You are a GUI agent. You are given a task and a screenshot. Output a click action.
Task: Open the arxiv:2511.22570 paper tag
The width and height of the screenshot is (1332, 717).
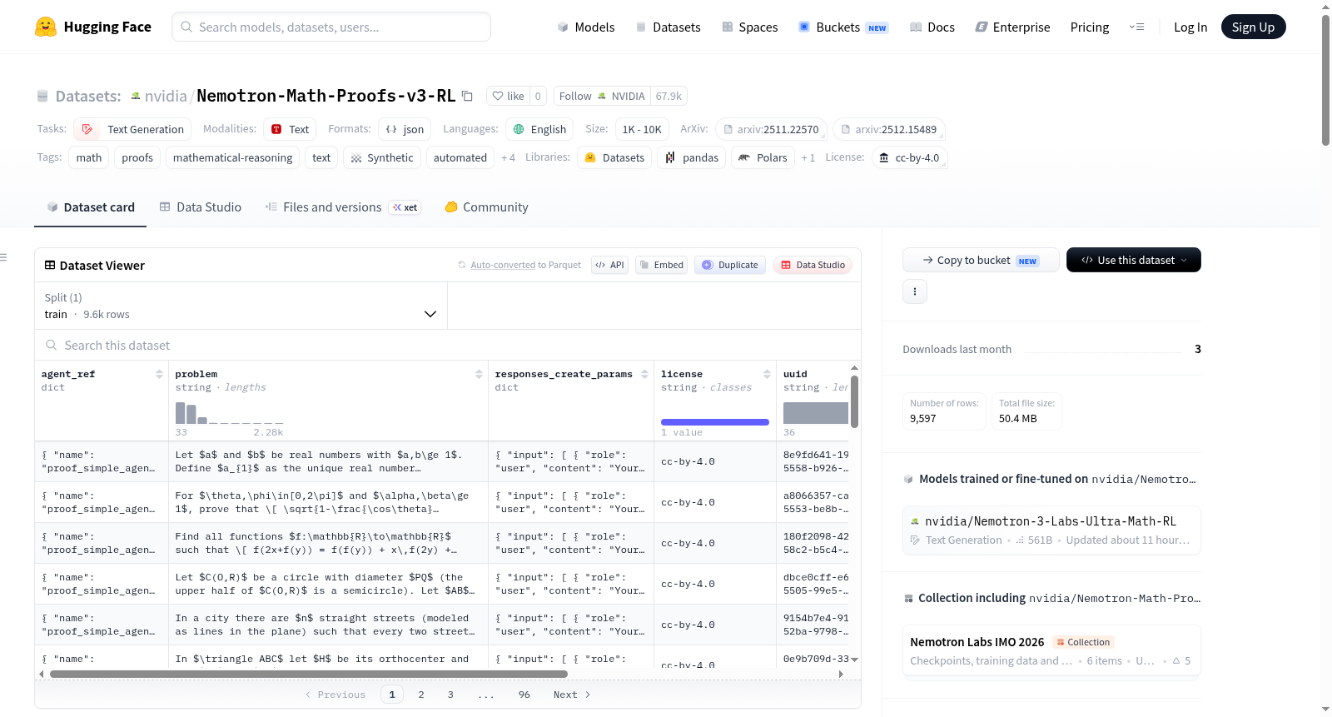(x=771, y=129)
